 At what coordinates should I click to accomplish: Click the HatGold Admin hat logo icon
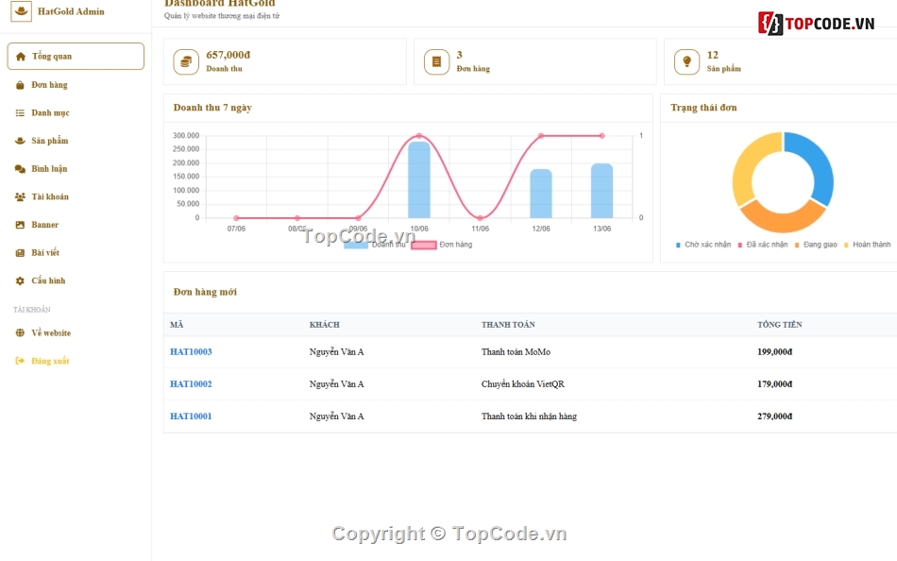tap(21, 11)
